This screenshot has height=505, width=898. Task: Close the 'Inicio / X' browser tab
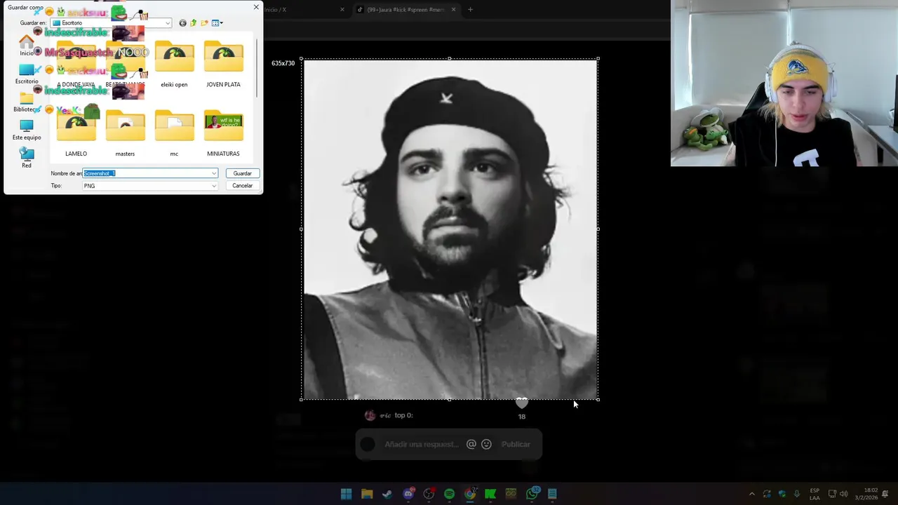pyautogui.click(x=342, y=10)
